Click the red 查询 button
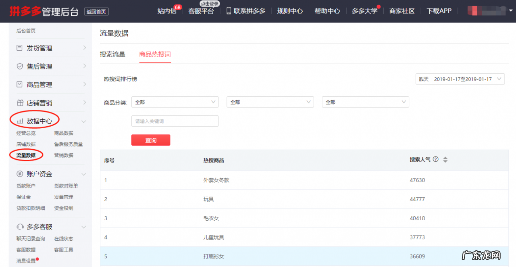The image size is (516, 267). [150, 140]
